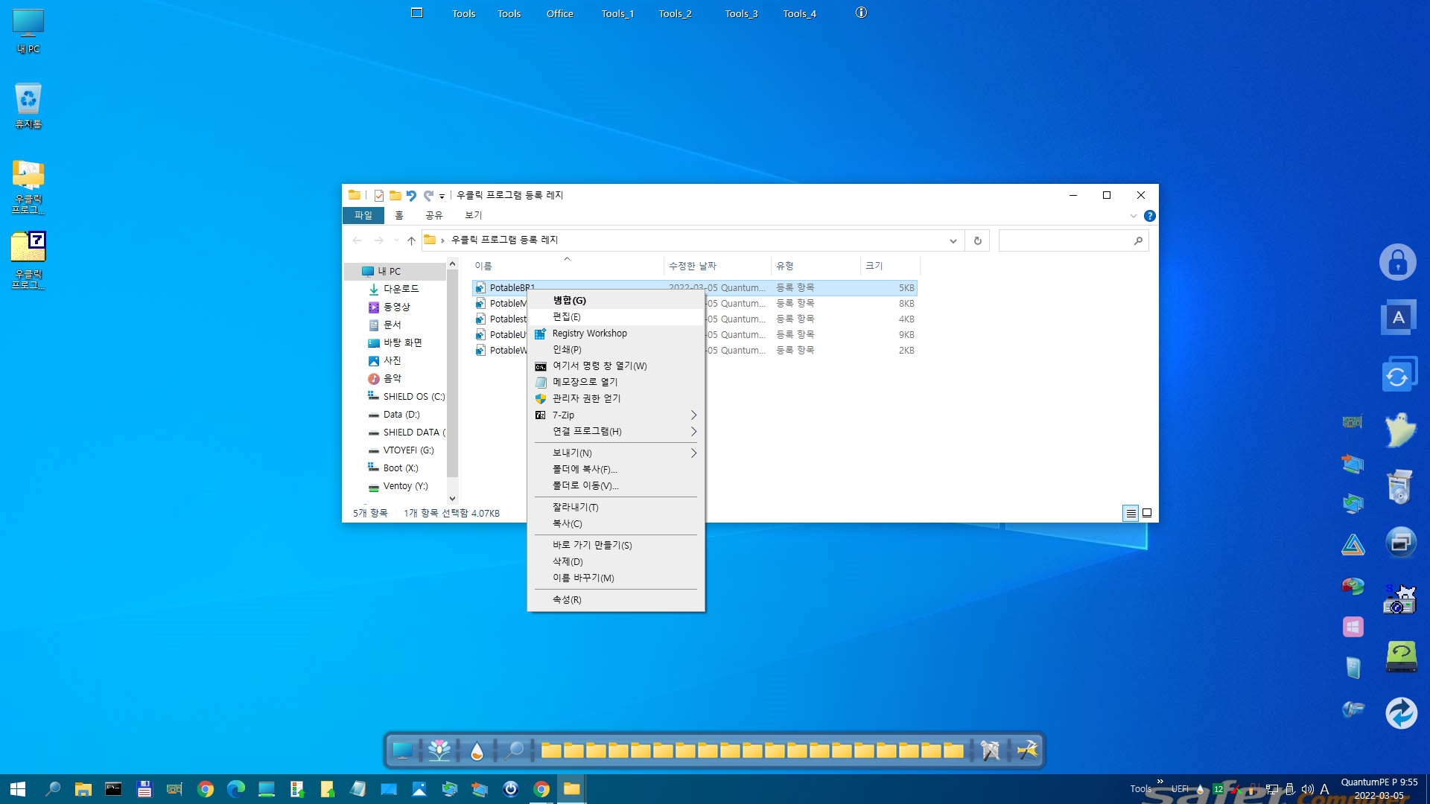Choose 여기서 명령 창 열기(W)

pos(616,366)
